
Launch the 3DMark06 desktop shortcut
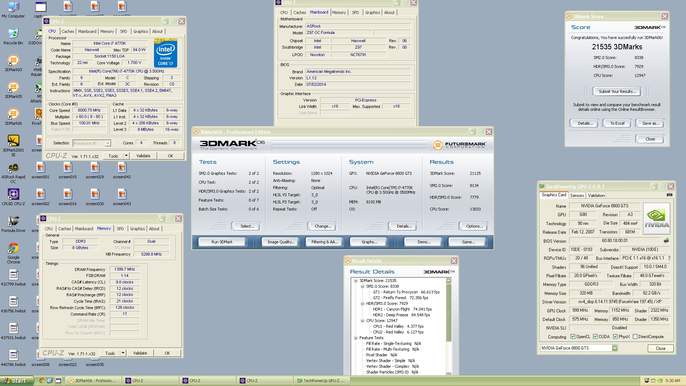point(13,117)
